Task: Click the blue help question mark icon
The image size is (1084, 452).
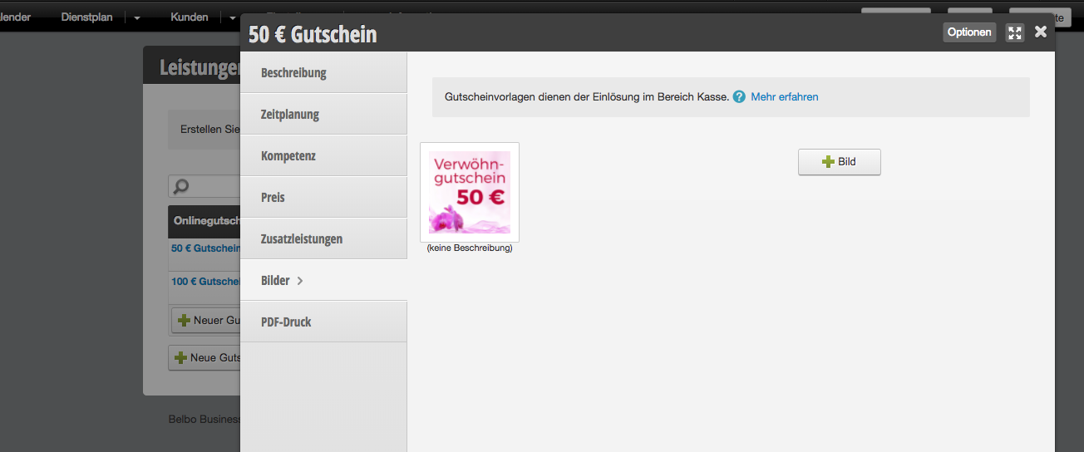Action: (x=739, y=97)
